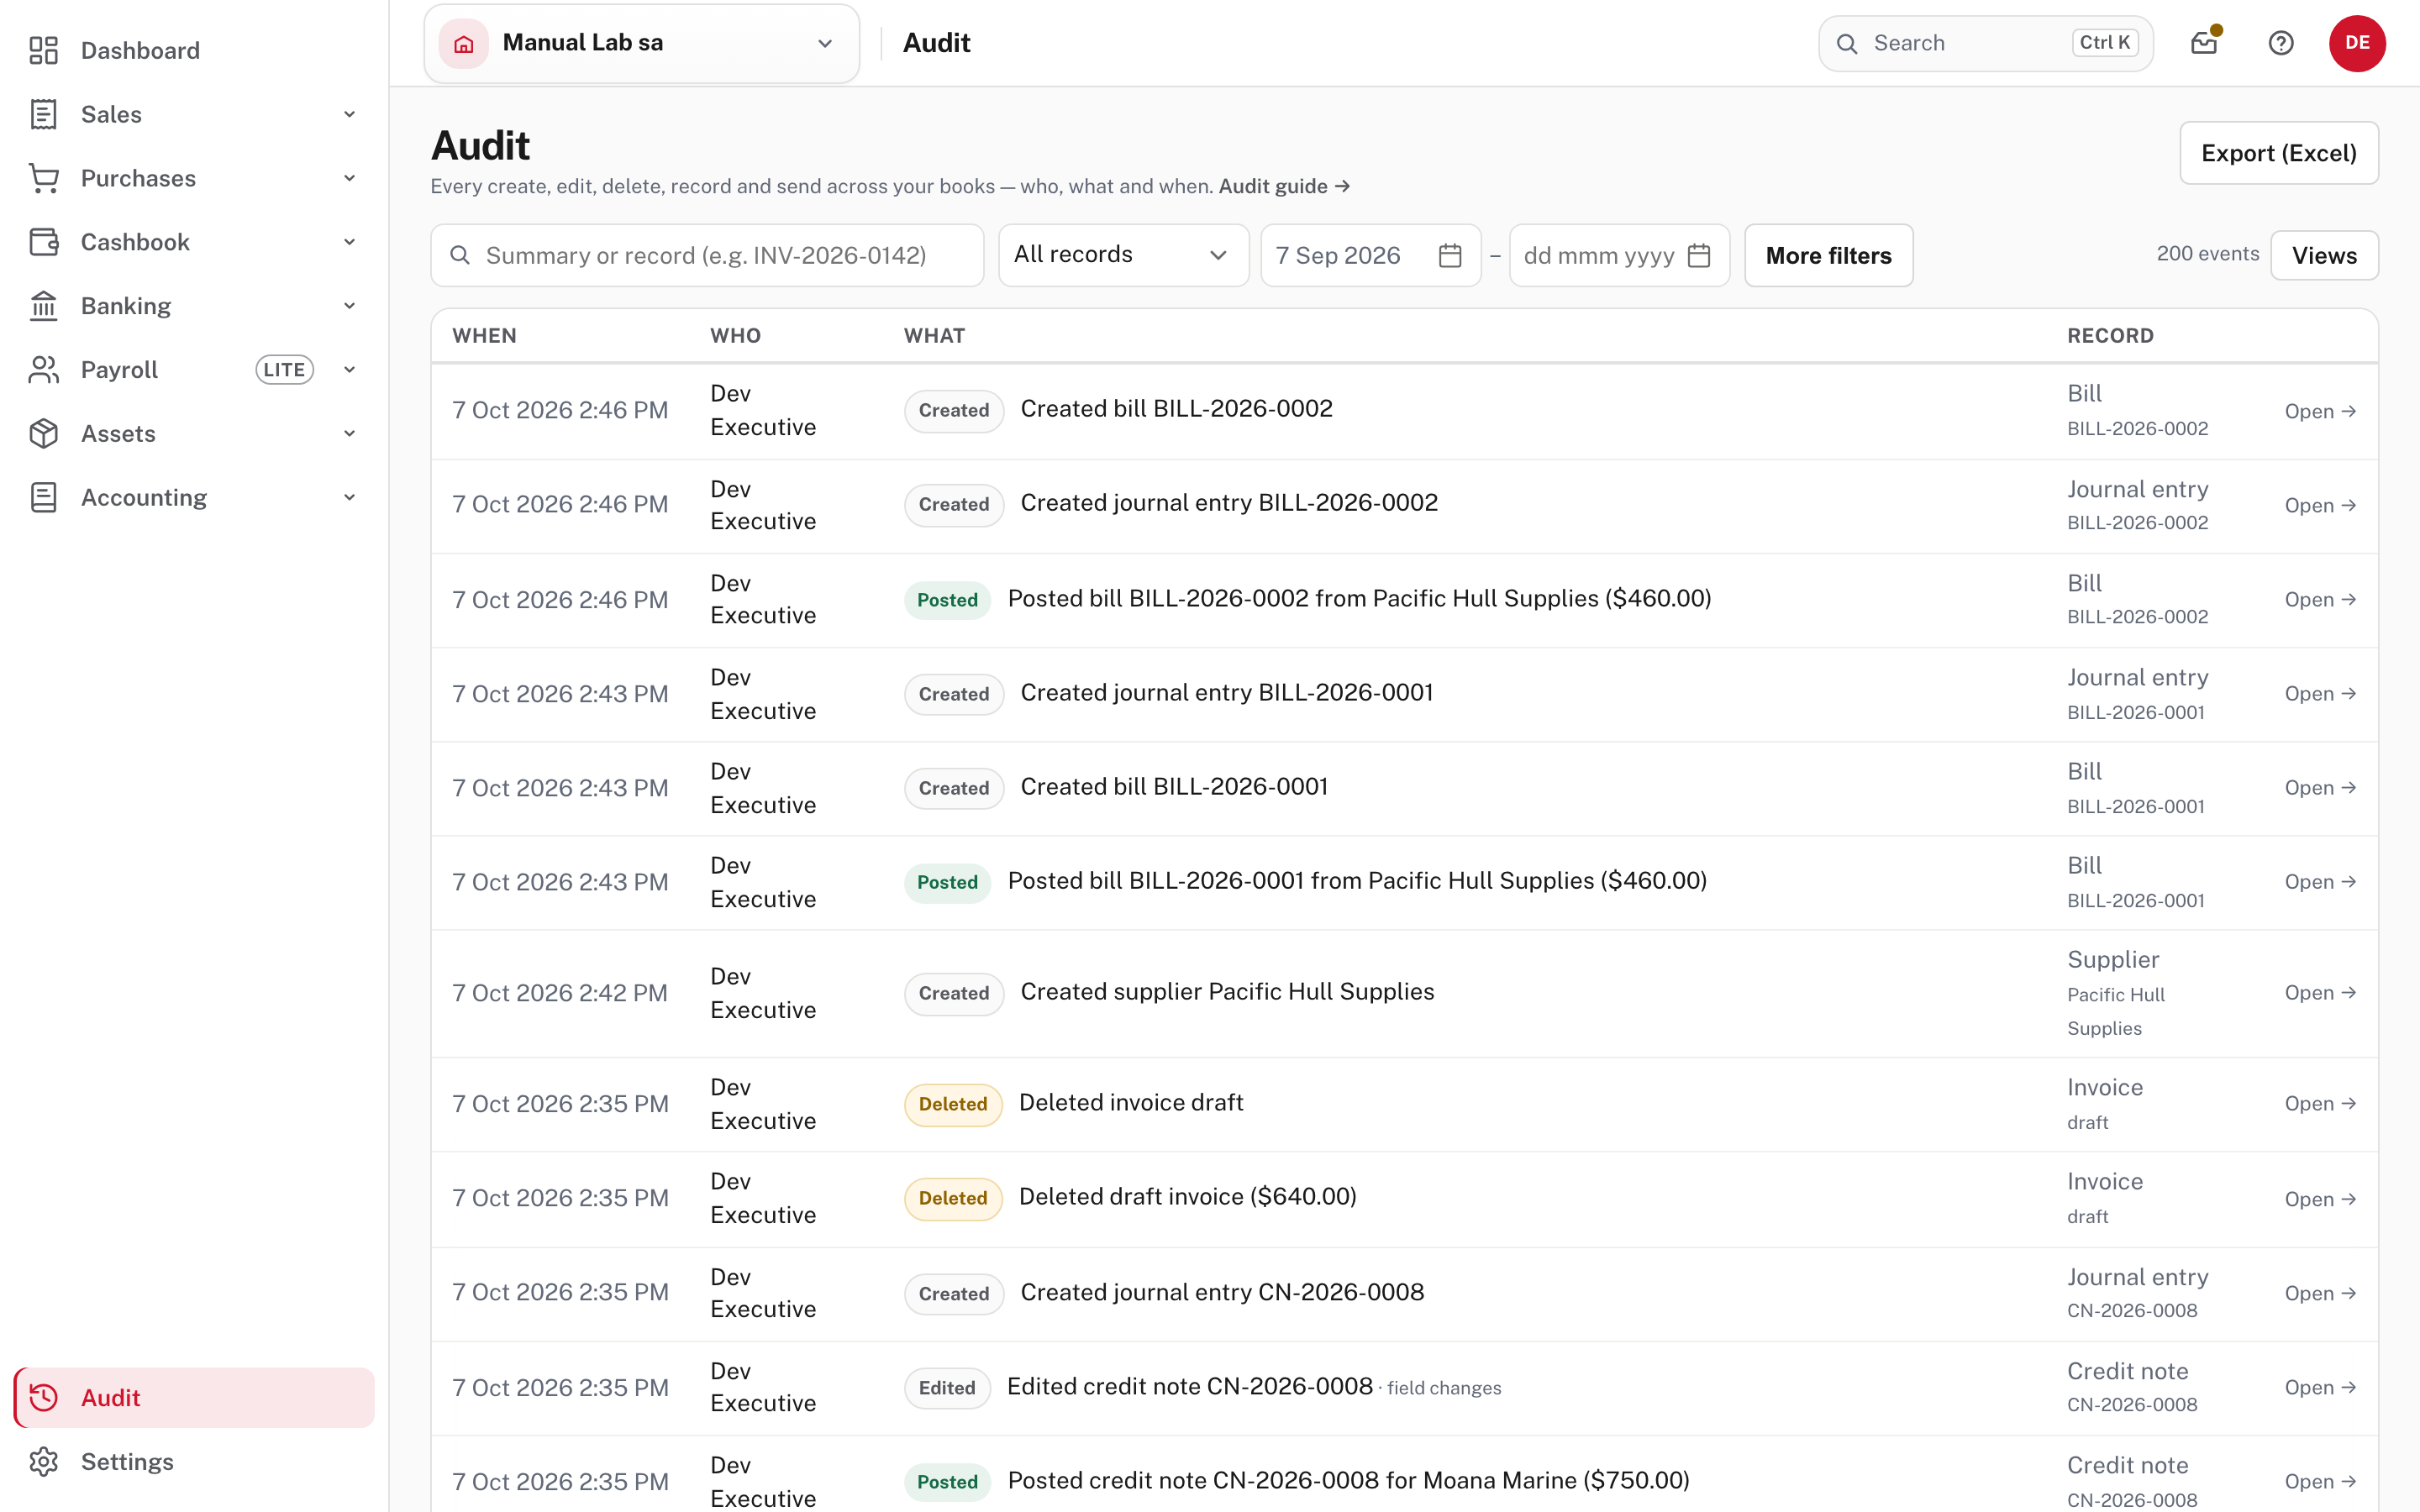Open the DE user avatar

pos(2357,43)
